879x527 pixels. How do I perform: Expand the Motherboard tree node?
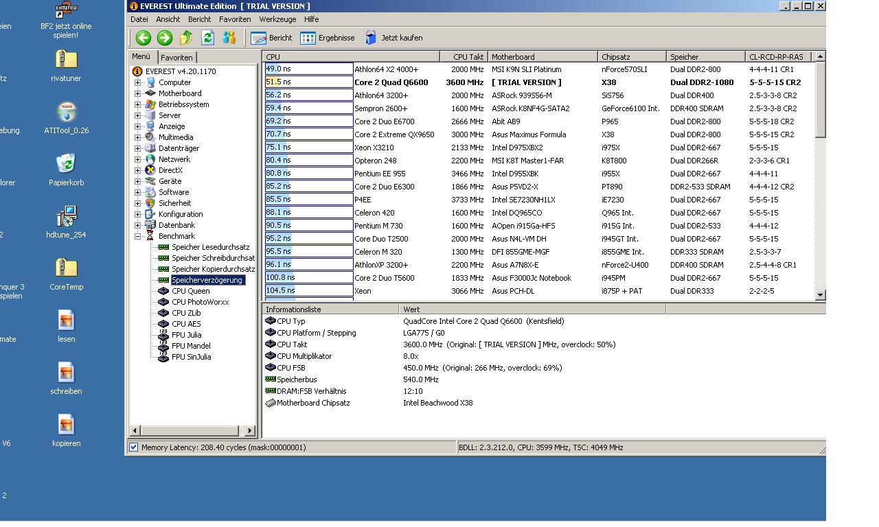pos(137,93)
